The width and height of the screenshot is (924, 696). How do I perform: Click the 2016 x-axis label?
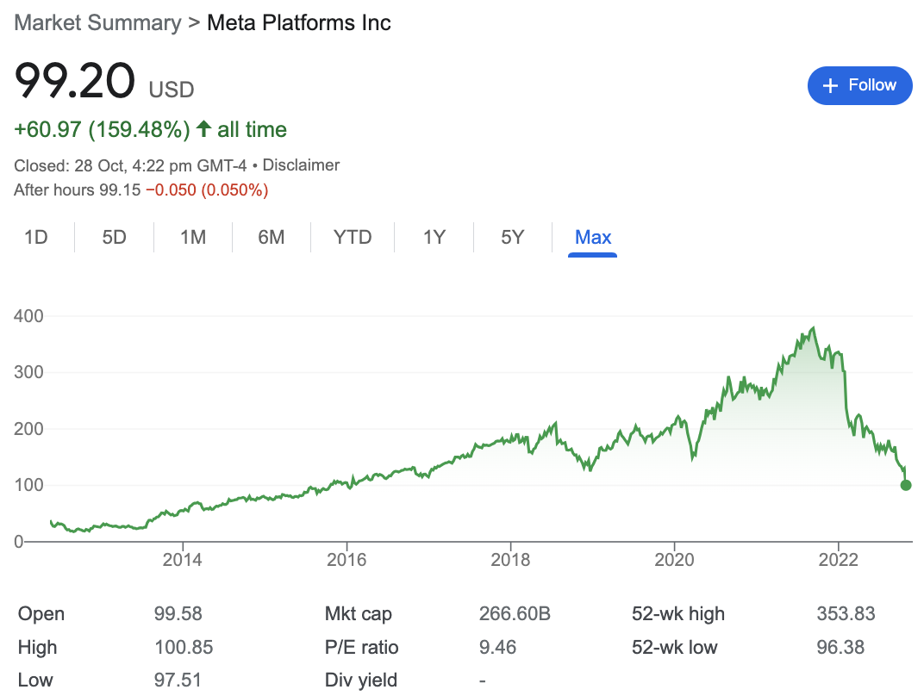(346, 559)
